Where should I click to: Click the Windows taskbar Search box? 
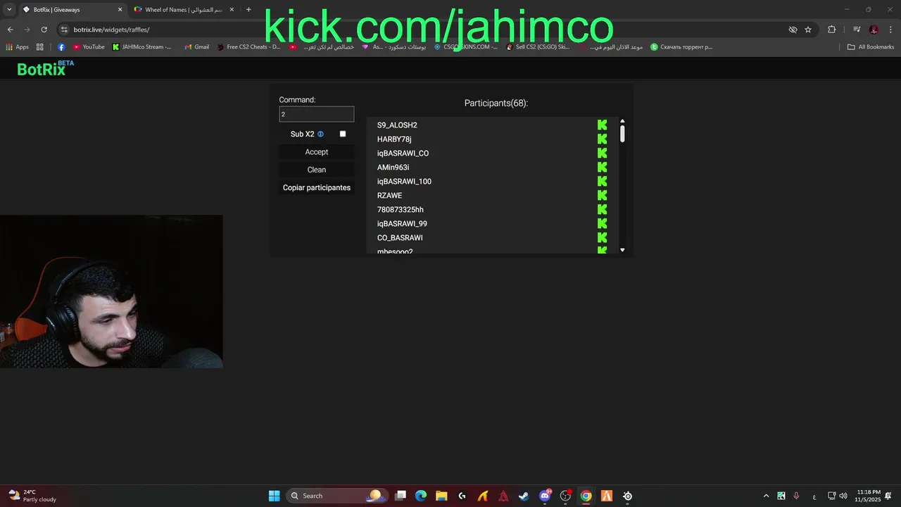[336, 496]
